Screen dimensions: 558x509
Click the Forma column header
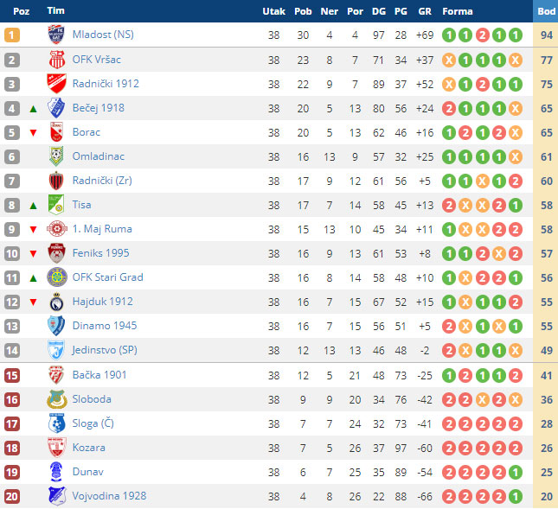(x=458, y=11)
